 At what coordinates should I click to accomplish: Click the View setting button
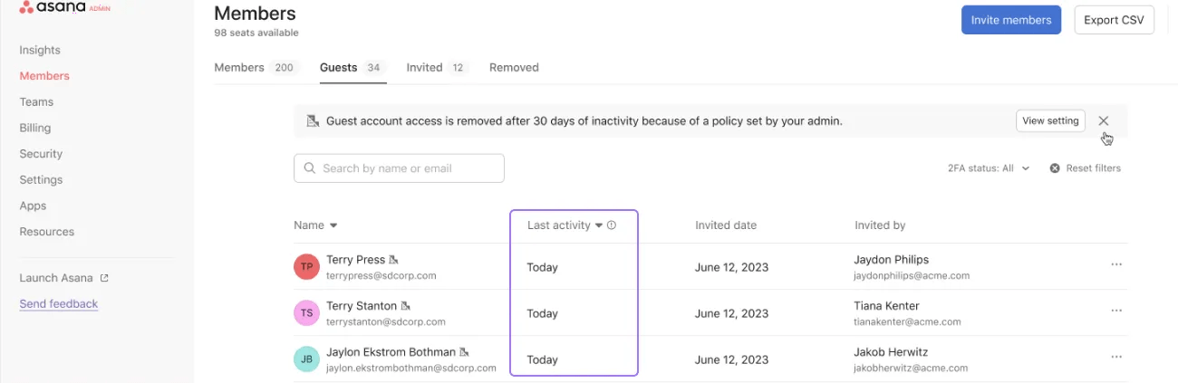coord(1050,121)
